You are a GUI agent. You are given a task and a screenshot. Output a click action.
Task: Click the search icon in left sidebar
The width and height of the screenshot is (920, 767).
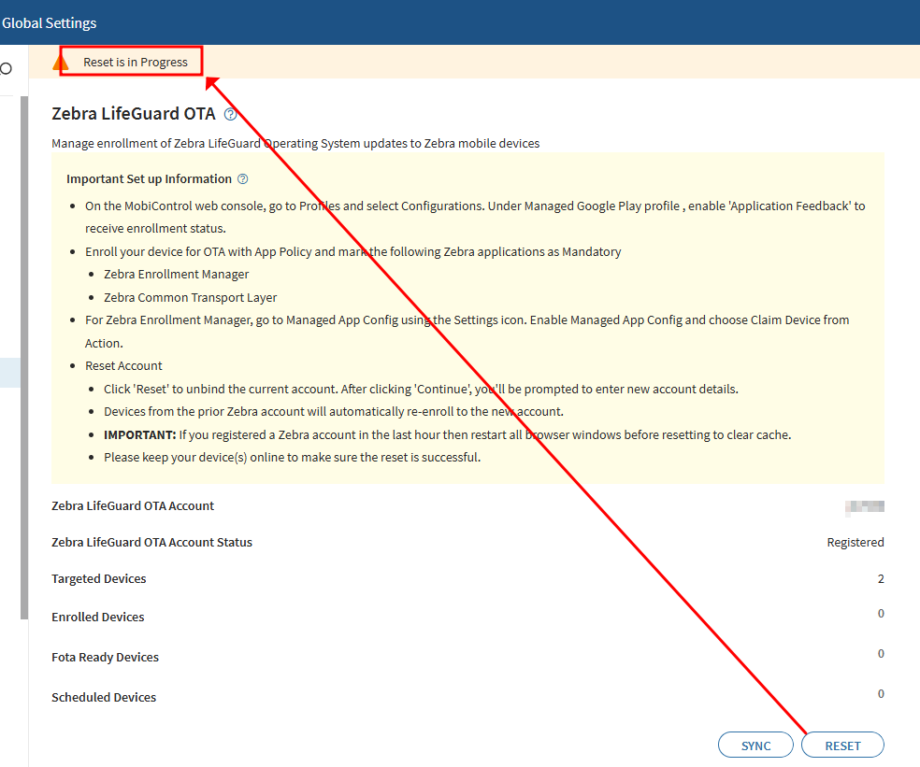coord(6,68)
